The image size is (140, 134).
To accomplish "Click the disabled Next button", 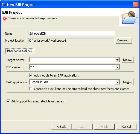I will [x=82, y=127].
